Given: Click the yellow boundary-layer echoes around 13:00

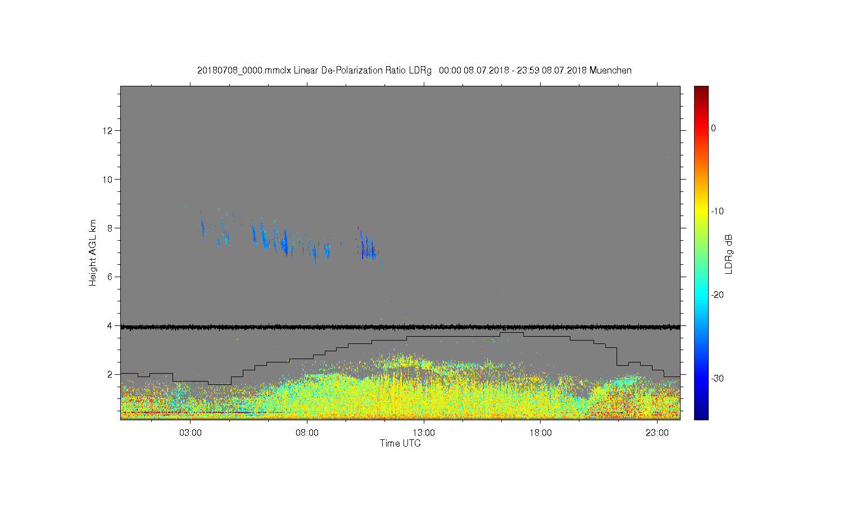Looking at the screenshot, I should click(x=424, y=393).
